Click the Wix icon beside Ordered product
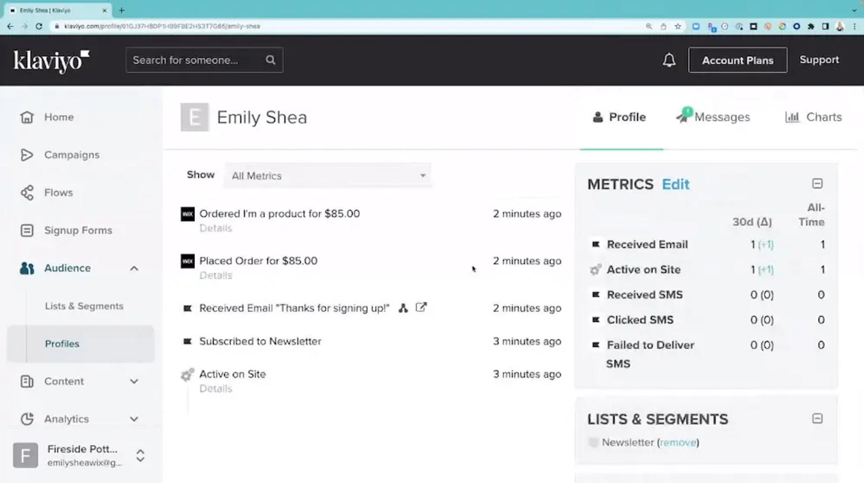The height and width of the screenshot is (483, 864). 187,214
